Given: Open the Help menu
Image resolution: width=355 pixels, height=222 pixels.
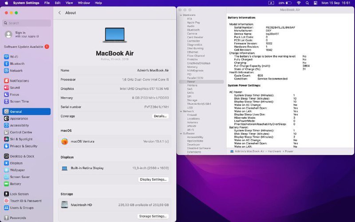Looking at the screenshot, I should pos(98,3).
